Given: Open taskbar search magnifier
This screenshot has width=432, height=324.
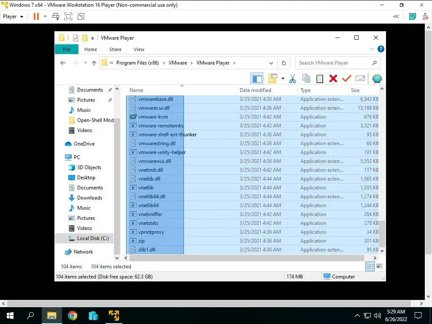Looking at the screenshot, I should coord(30,316).
